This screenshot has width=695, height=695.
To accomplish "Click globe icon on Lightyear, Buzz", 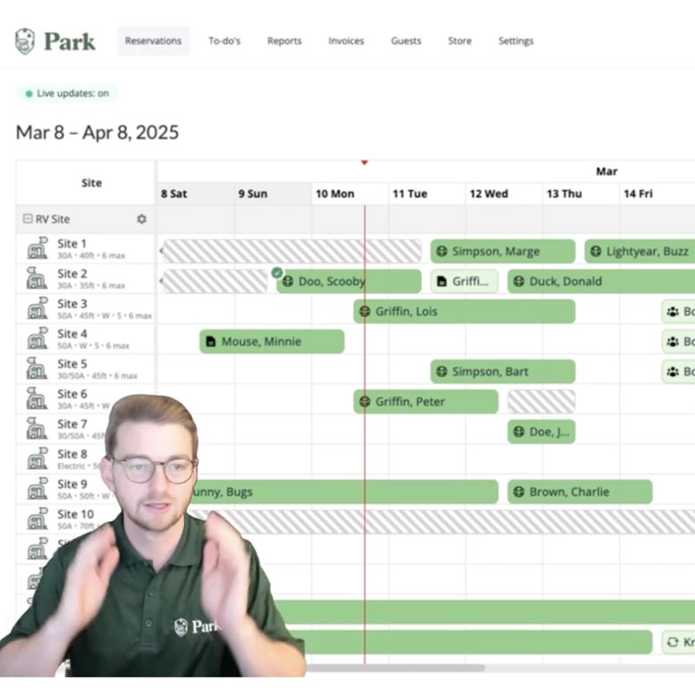I will (596, 251).
